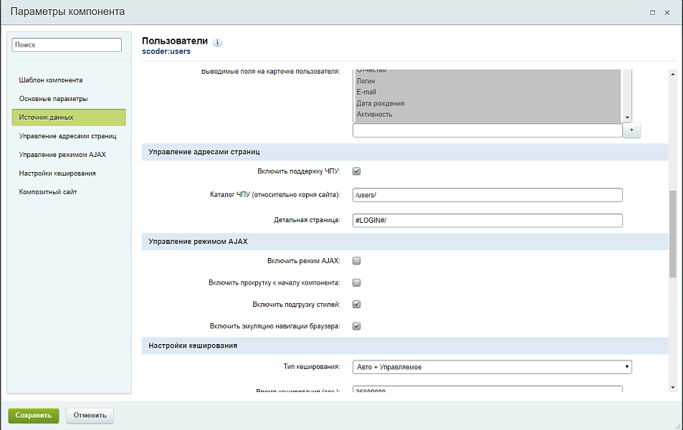Click the Отменить button
683x430 pixels.
(x=90, y=415)
